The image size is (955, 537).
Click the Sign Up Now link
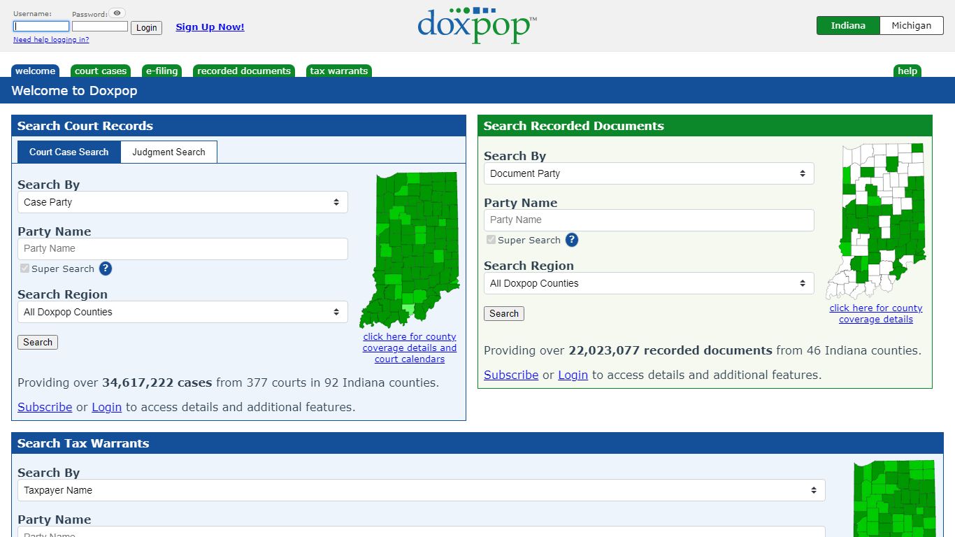pyautogui.click(x=210, y=27)
